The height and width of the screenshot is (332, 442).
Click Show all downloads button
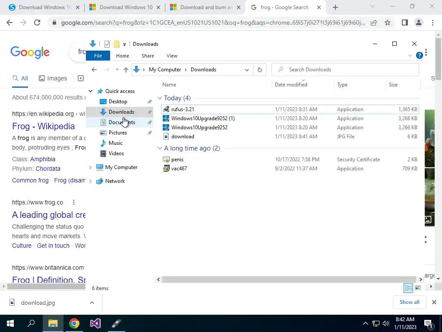coord(409,302)
